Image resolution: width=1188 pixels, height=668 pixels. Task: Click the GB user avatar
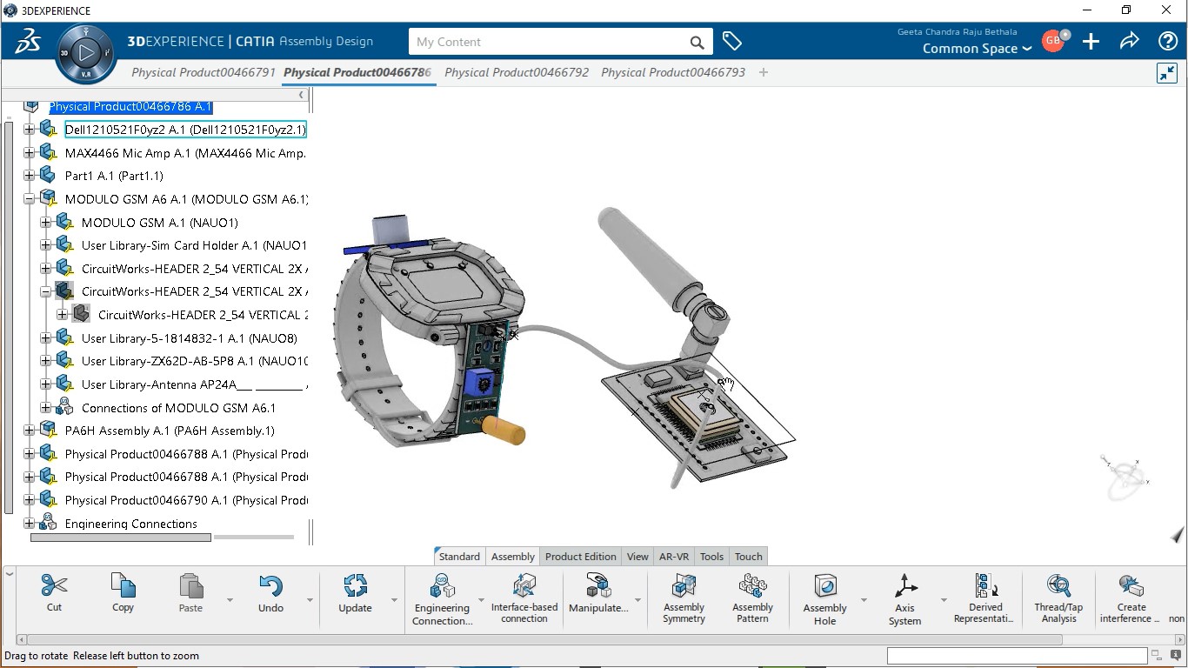1053,41
